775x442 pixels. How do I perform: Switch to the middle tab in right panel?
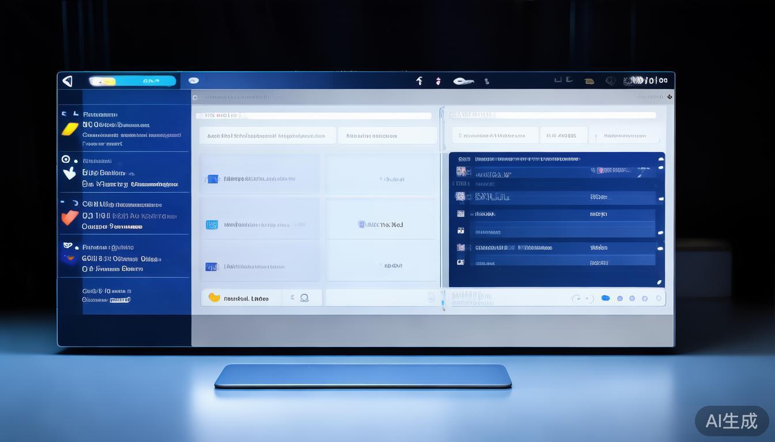click(x=563, y=136)
